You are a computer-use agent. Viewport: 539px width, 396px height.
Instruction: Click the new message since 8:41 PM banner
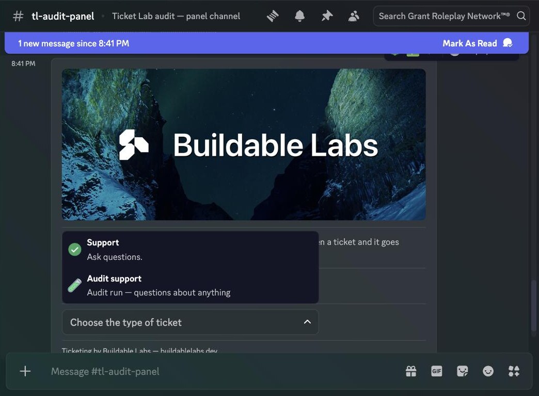pyautogui.click(x=266, y=43)
